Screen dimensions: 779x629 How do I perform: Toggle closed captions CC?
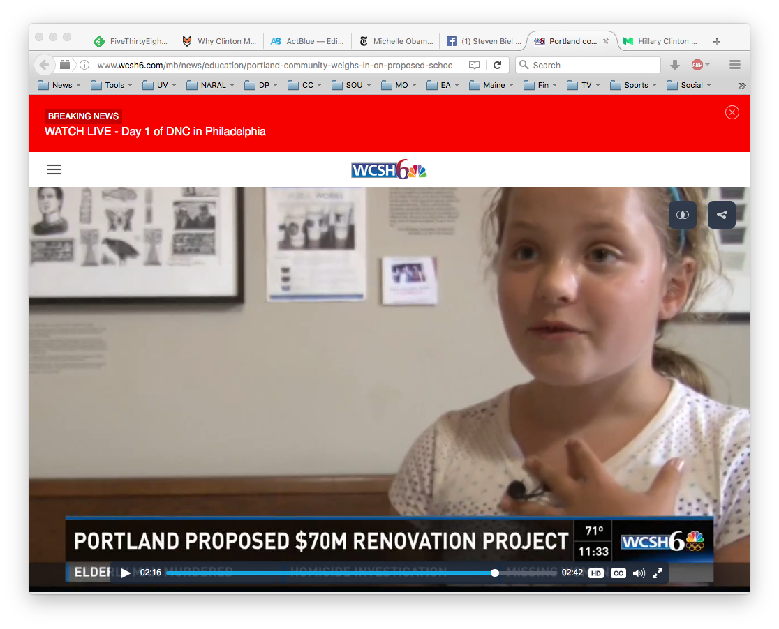[618, 573]
